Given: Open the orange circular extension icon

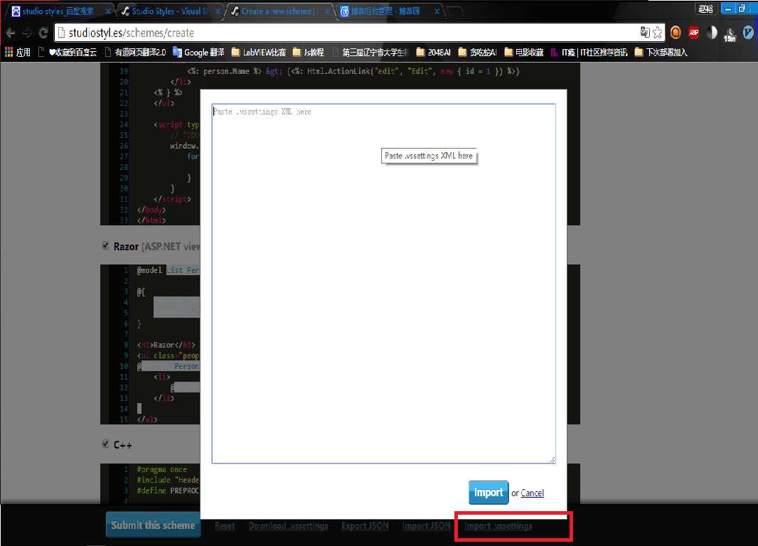Looking at the screenshot, I should pyautogui.click(x=676, y=33).
